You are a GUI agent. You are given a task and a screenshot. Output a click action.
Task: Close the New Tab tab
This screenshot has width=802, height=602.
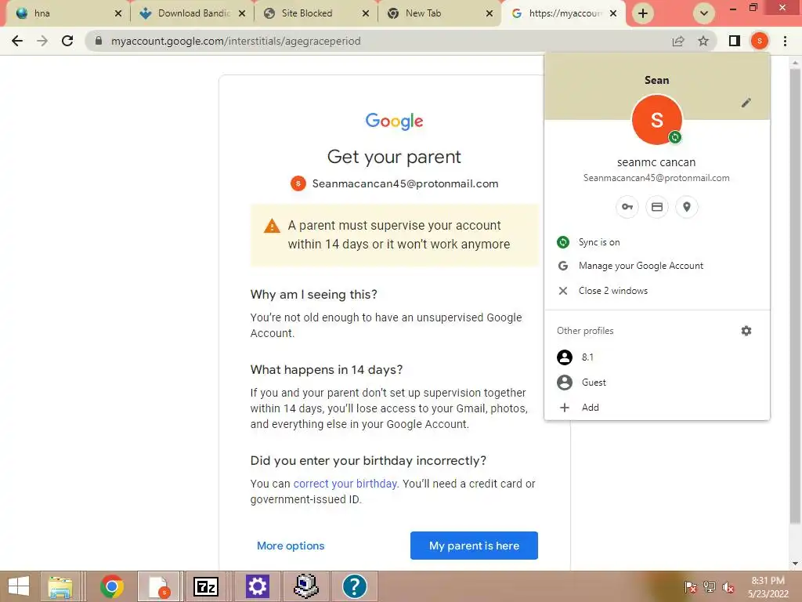coord(490,14)
